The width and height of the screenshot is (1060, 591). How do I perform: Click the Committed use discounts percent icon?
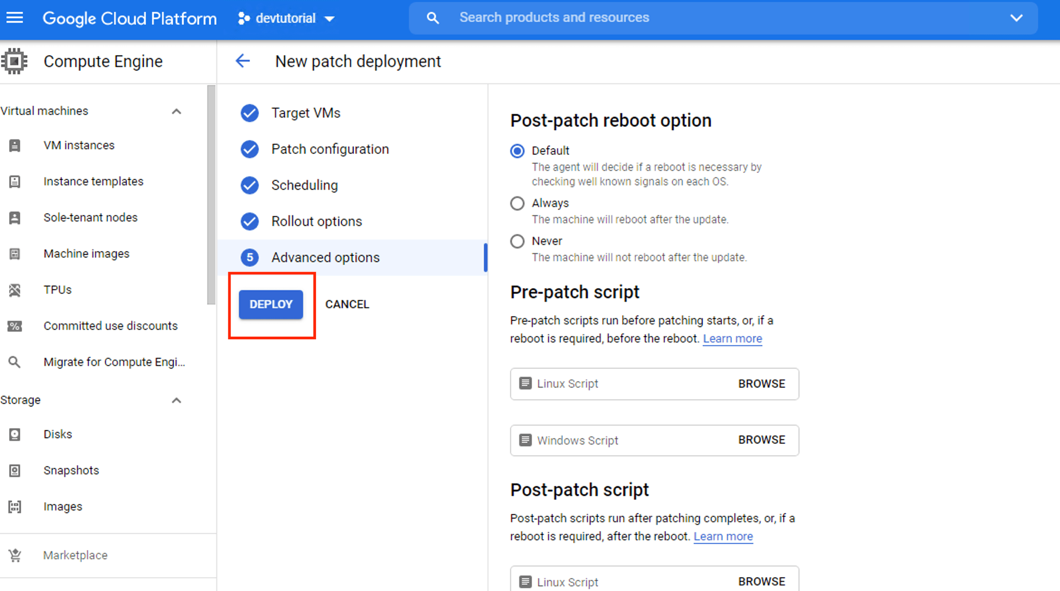pos(15,326)
